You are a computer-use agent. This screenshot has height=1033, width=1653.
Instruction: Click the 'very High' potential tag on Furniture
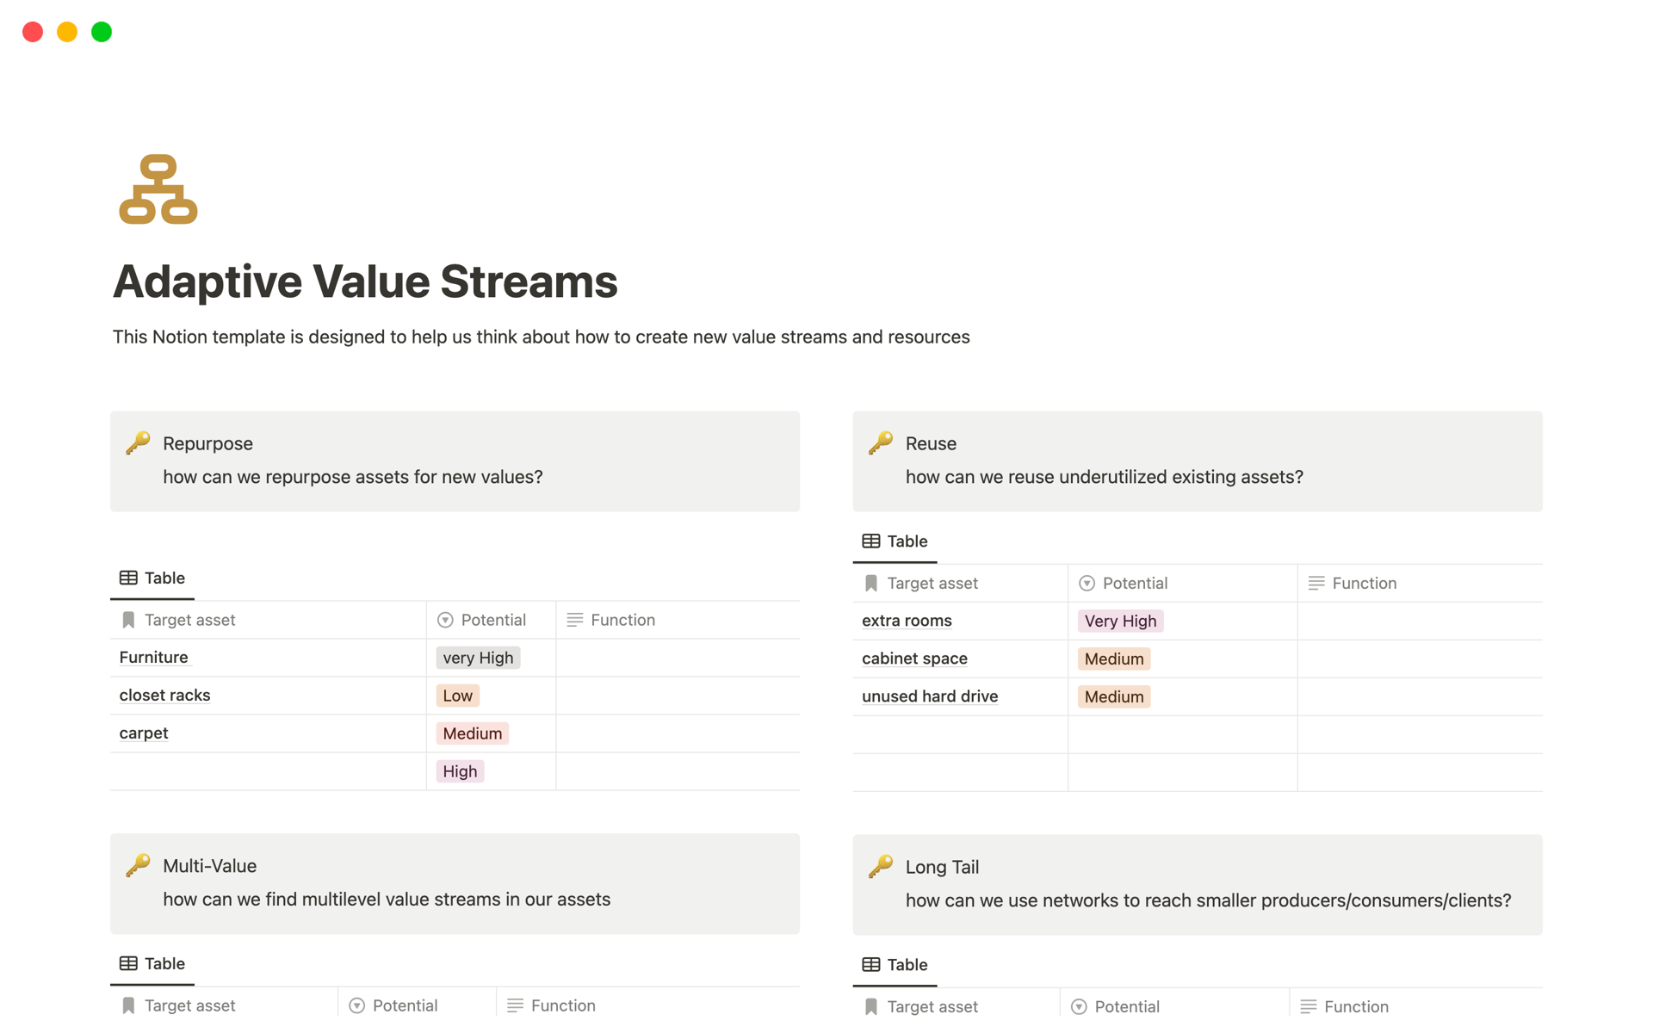[x=475, y=657]
